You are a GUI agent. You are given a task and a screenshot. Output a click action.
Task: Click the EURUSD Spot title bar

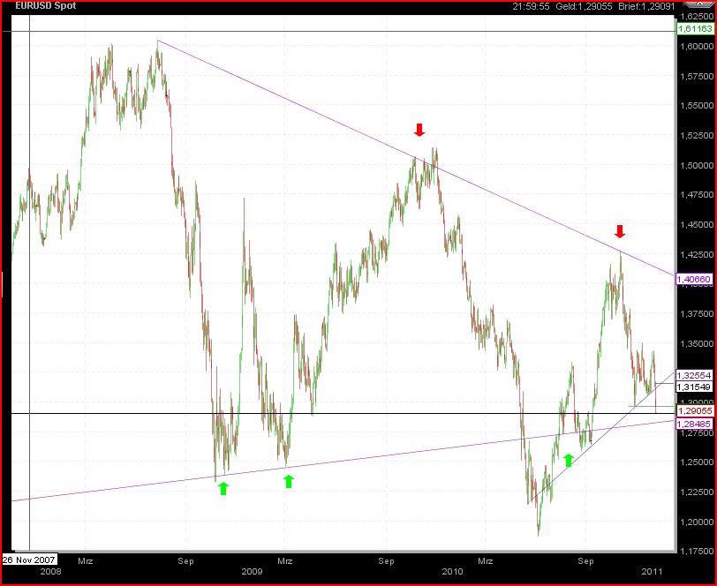click(44, 4)
